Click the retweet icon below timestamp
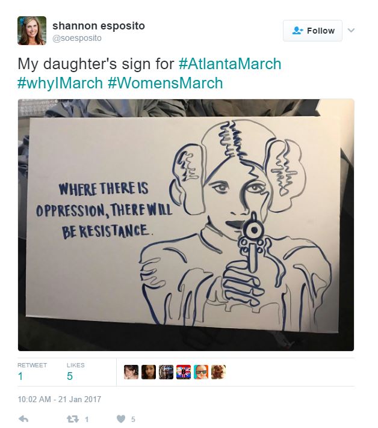Viewport: 378px width, 428px height. point(73,419)
